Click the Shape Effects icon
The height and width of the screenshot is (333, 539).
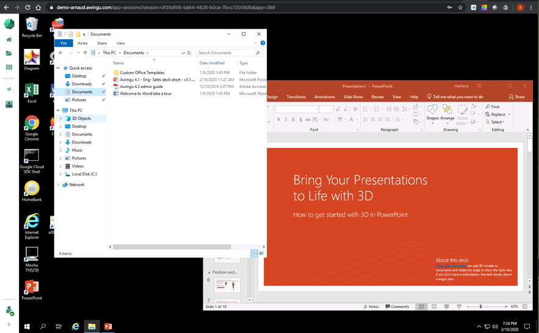click(x=474, y=122)
